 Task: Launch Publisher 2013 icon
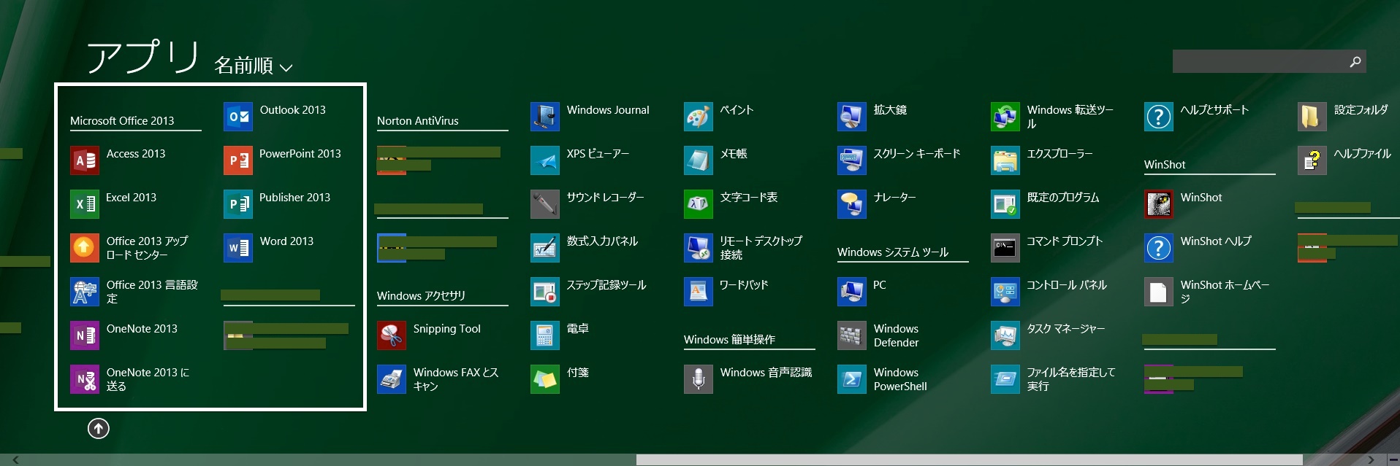[x=238, y=204]
